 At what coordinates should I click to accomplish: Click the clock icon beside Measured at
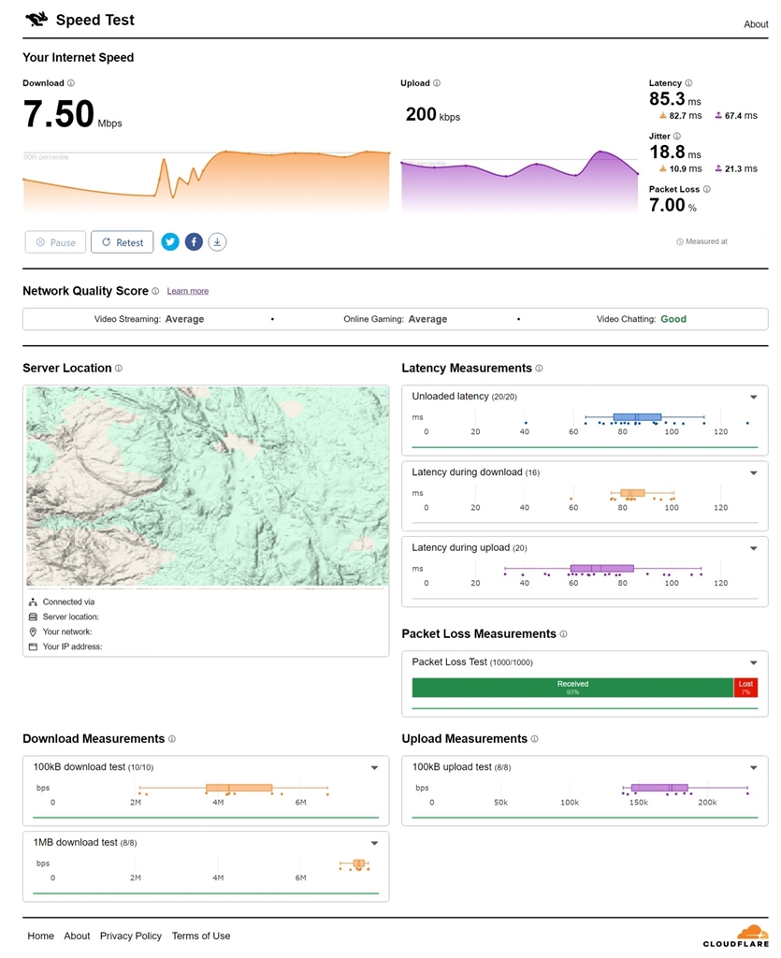pyautogui.click(x=680, y=242)
